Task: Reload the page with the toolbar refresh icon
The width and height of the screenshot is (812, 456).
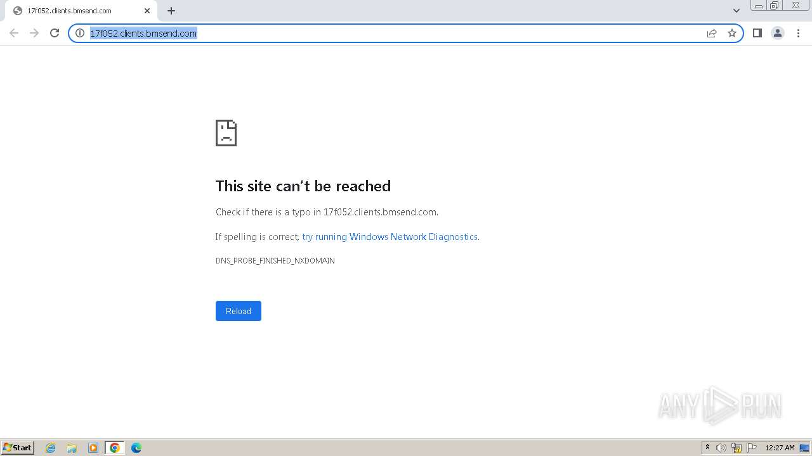Action: 55,33
